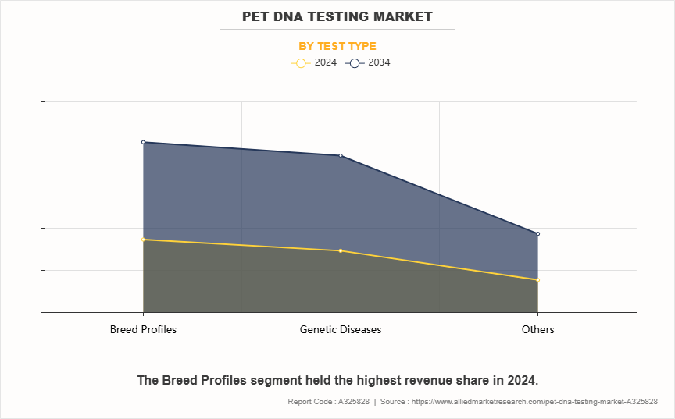Toggle the 2034 series dark-blue legend marker
This screenshot has width=675, height=419.
click(354, 63)
